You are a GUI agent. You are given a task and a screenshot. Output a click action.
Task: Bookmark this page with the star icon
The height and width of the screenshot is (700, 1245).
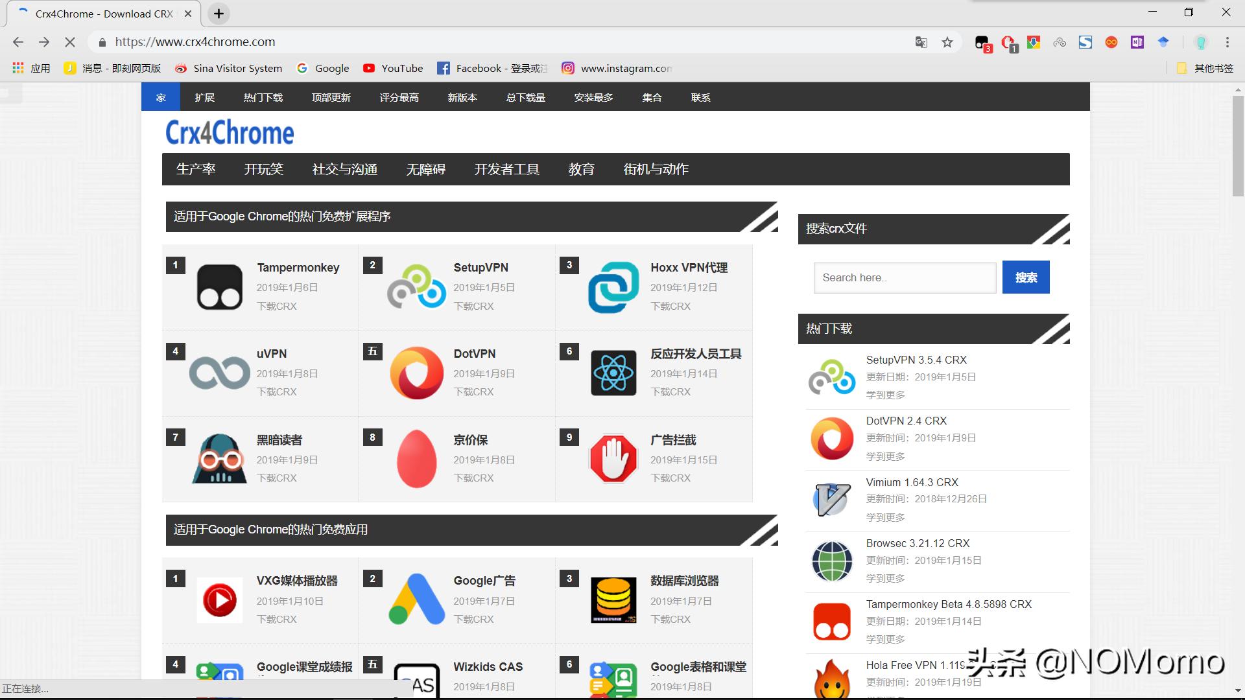pyautogui.click(x=947, y=42)
